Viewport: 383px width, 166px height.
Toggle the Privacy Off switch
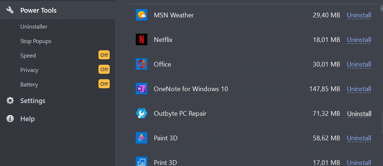pos(104,69)
